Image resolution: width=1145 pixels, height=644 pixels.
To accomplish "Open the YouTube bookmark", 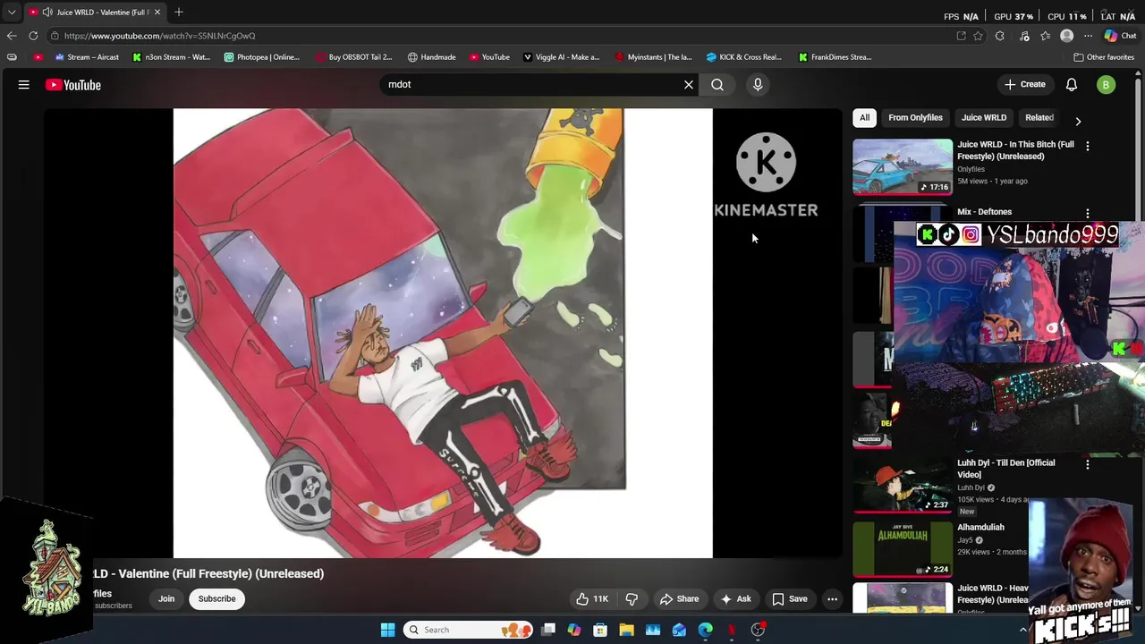I will click(x=489, y=57).
